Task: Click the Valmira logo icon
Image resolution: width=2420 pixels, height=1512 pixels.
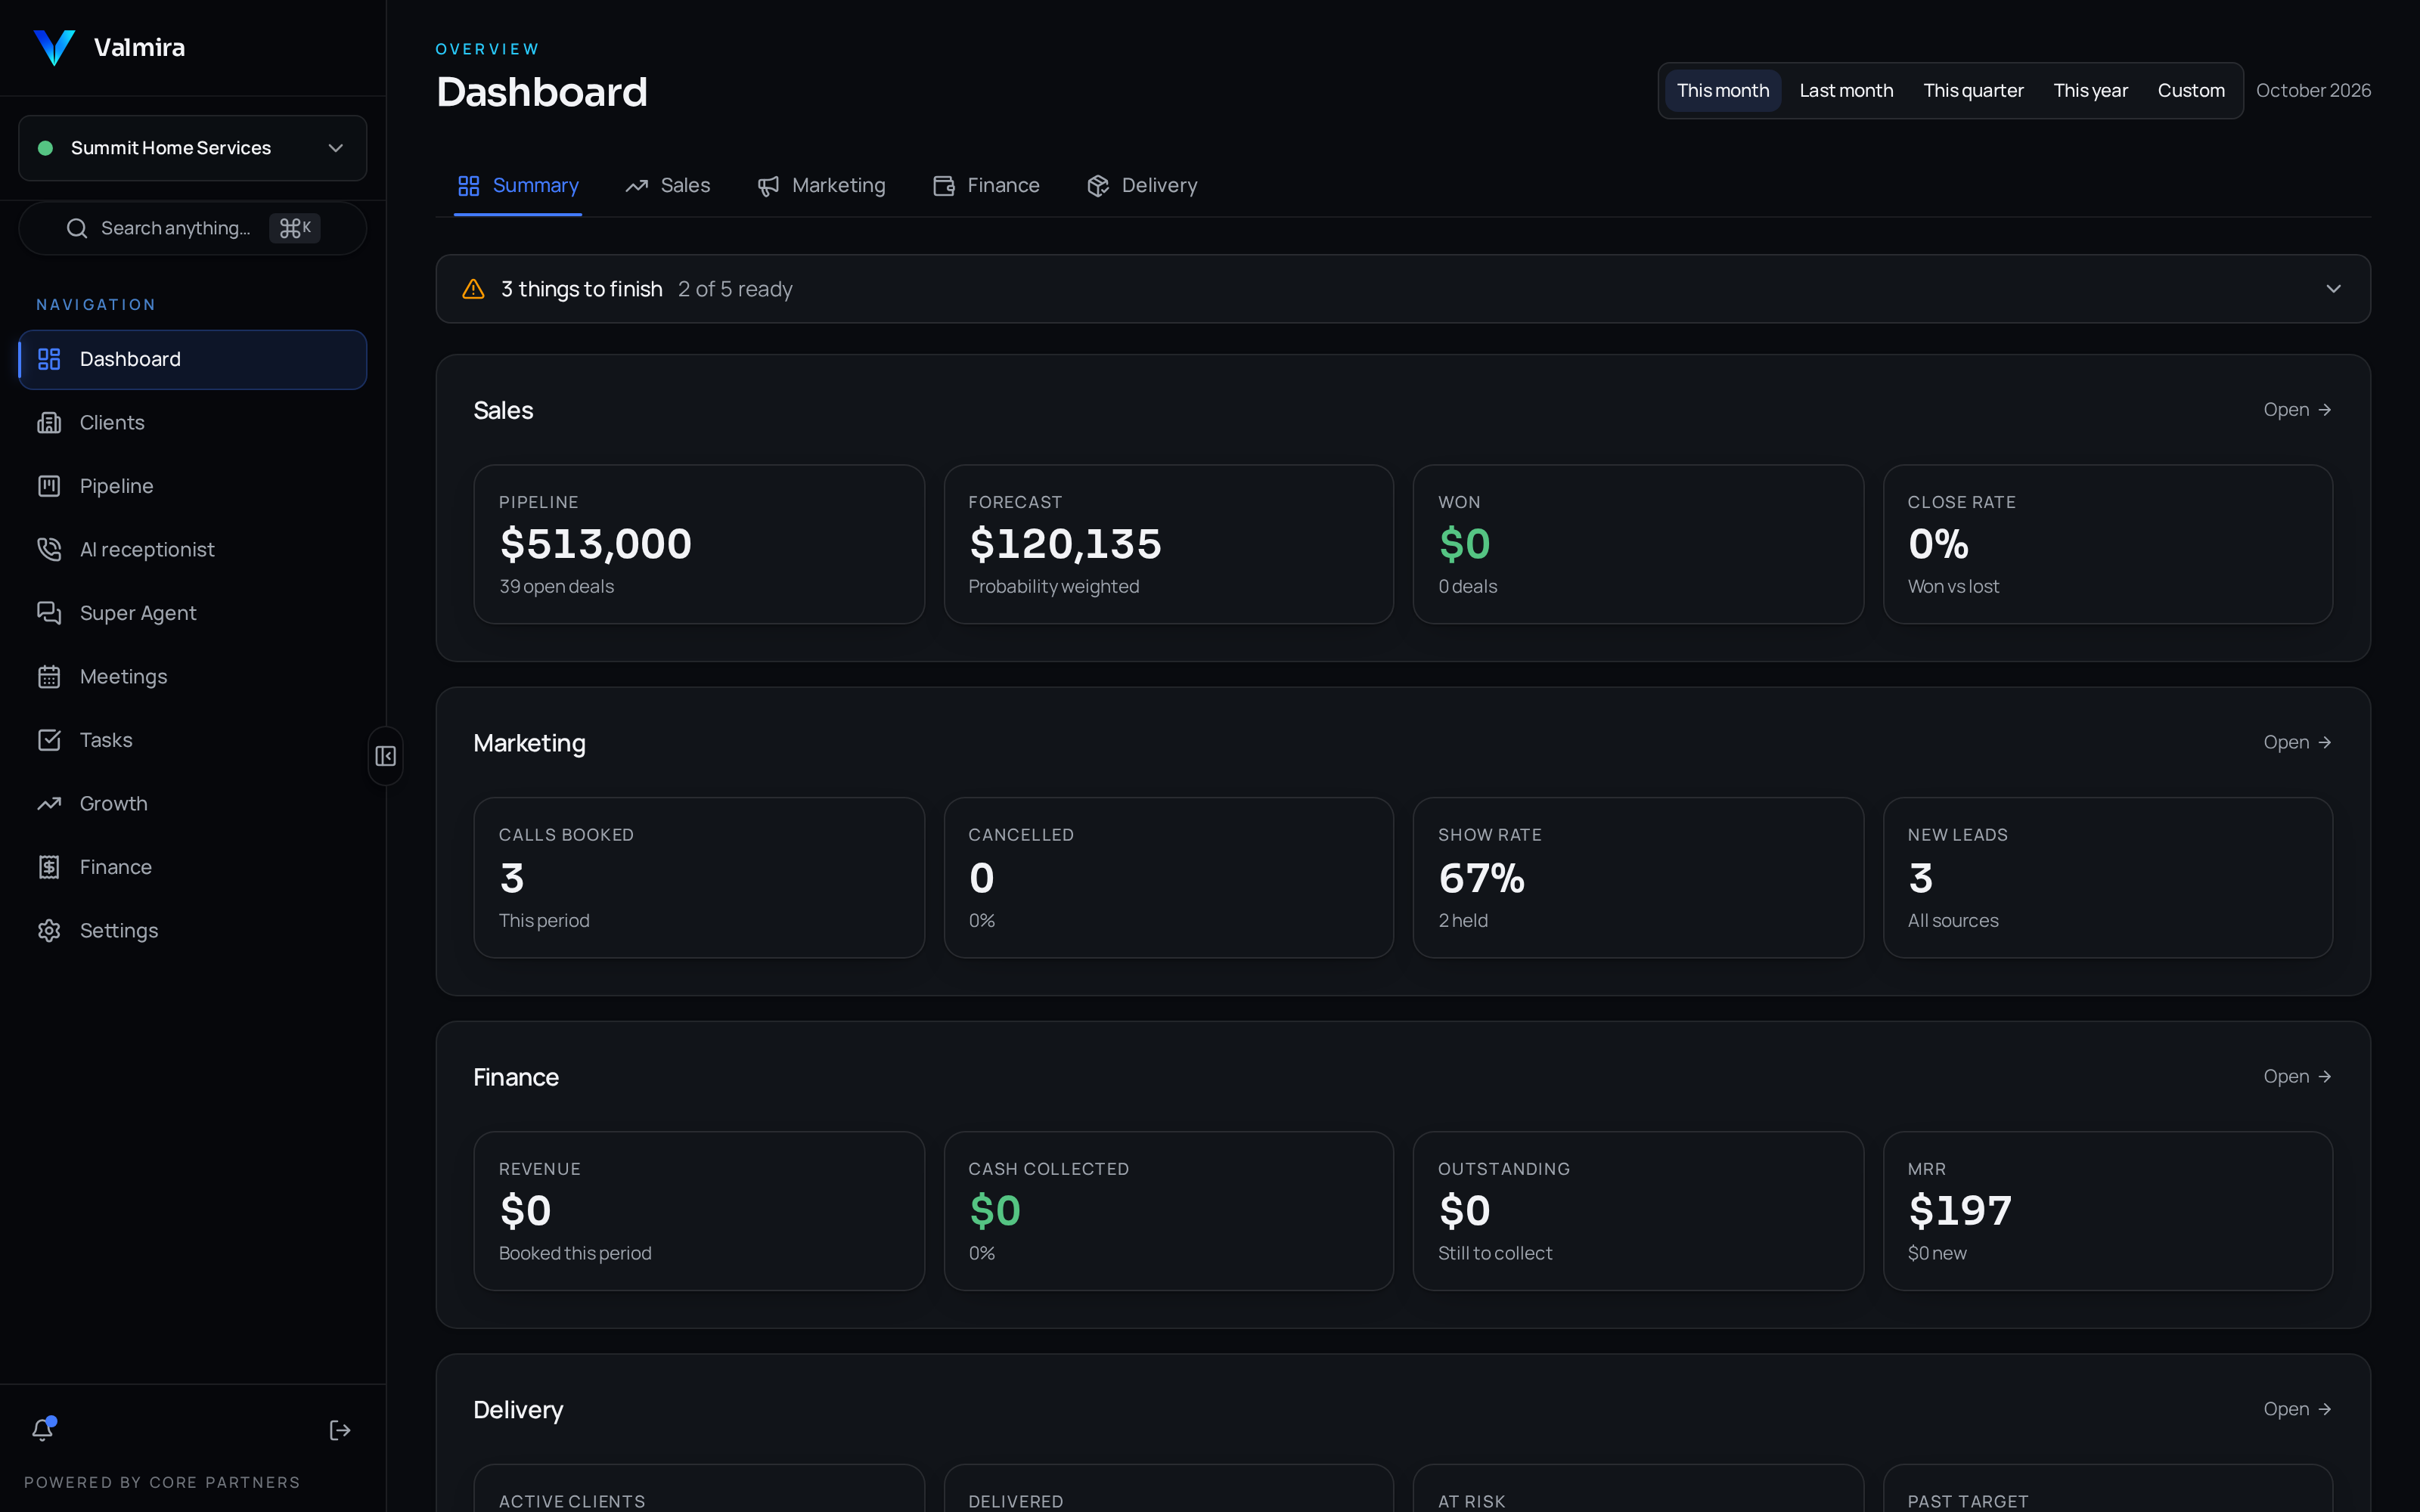Action: (x=54, y=47)
